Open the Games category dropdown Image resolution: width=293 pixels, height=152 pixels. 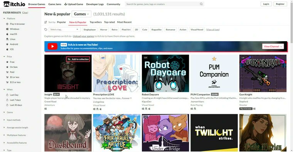(81, 14)
